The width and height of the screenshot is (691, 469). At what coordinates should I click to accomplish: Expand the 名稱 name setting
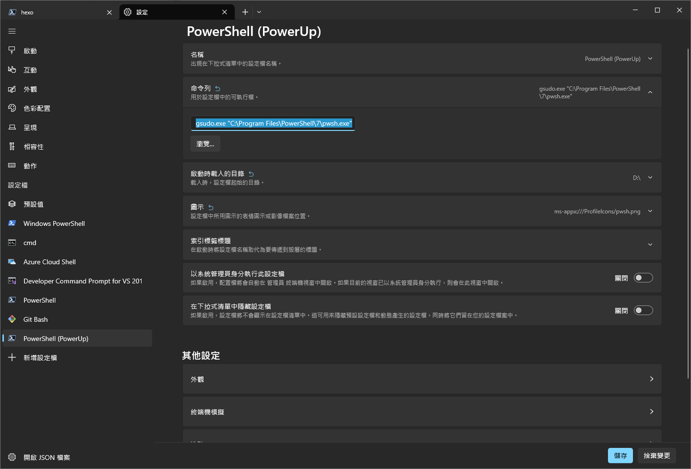[x=650, y=59]
